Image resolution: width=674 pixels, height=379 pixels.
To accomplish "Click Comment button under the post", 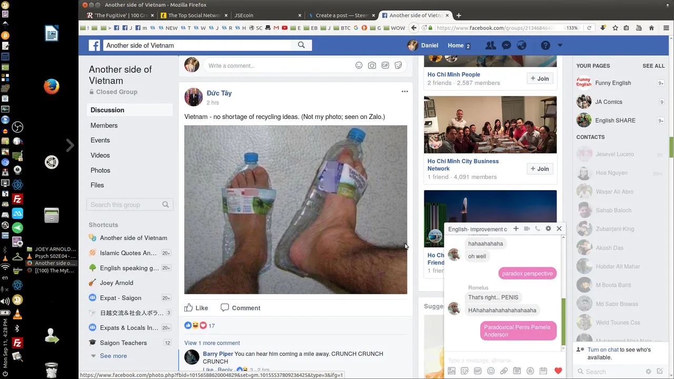I will (x=240, y=308).
